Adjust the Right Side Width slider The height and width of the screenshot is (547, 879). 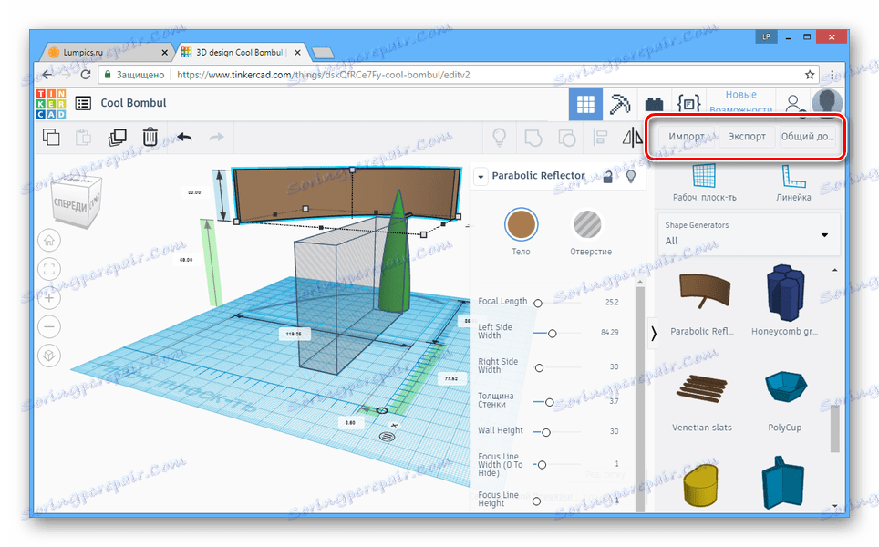539,368
